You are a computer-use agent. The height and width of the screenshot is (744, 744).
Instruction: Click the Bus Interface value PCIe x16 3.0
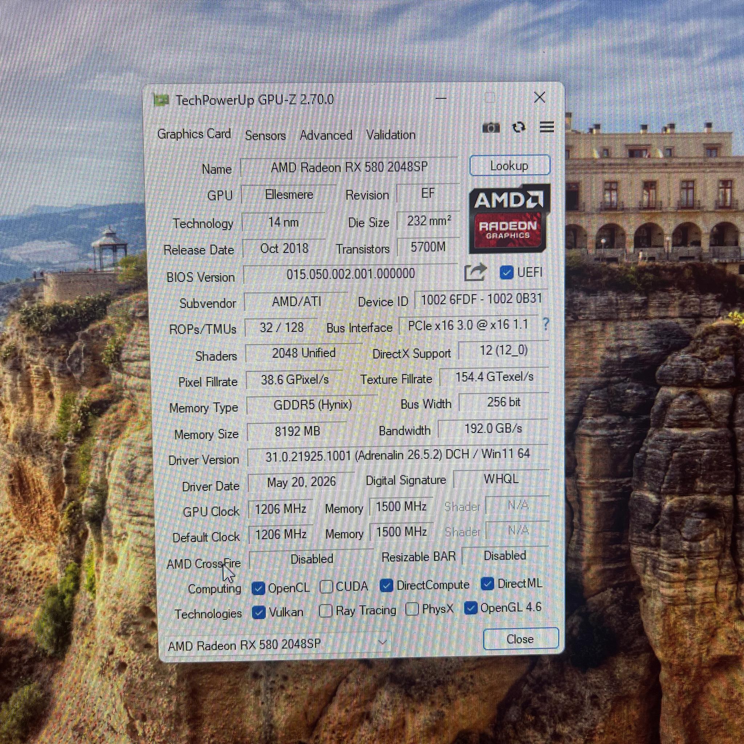[x=468, y=326]
